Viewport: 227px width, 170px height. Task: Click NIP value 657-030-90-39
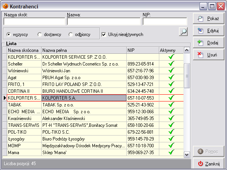(x=141, y=77)
